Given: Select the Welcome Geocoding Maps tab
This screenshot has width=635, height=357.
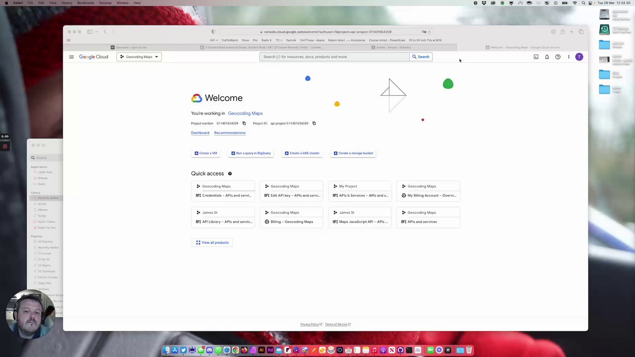Looking at the screenshot, I should click(x=522, y=48).
